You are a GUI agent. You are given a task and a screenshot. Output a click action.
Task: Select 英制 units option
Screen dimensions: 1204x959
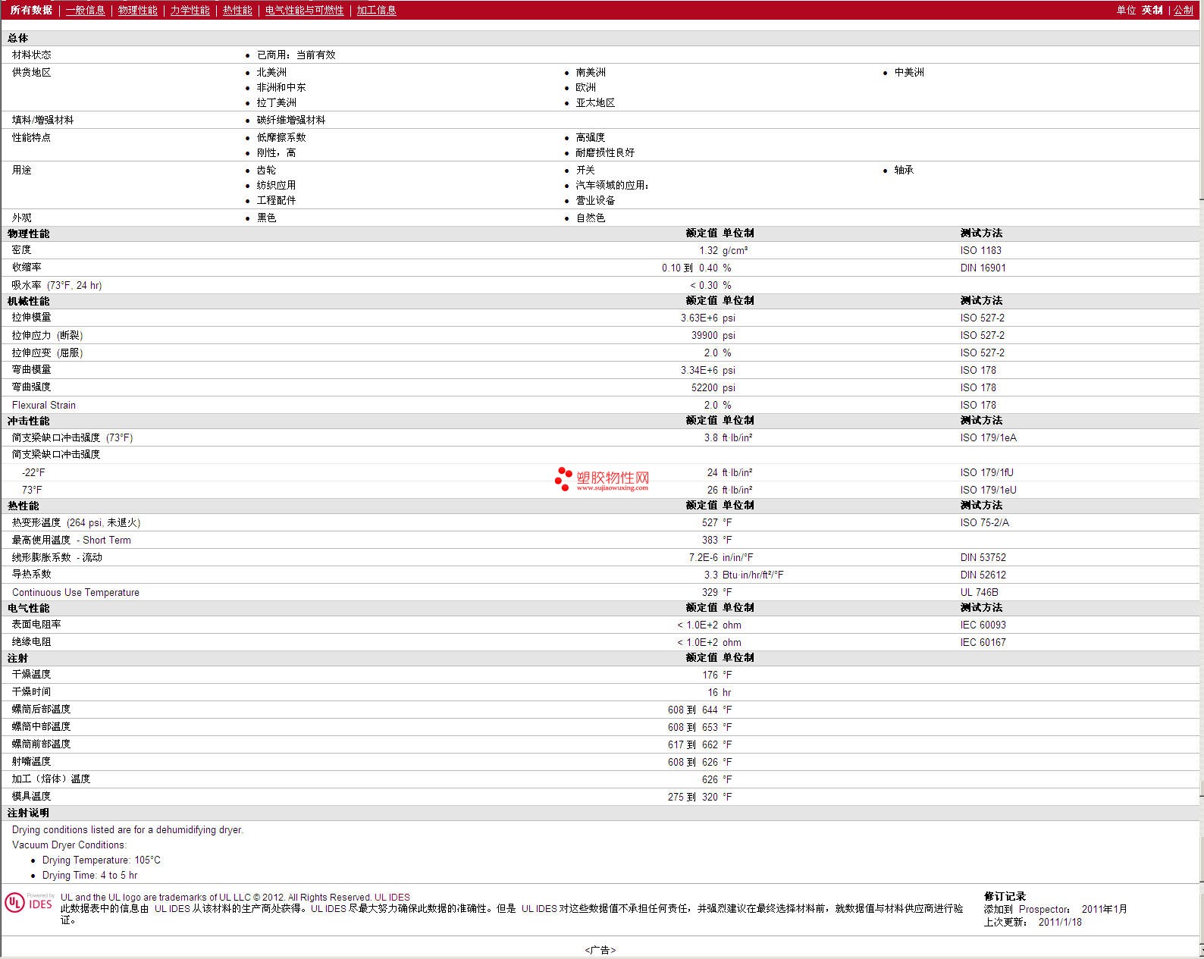[x=1152, y=10]
